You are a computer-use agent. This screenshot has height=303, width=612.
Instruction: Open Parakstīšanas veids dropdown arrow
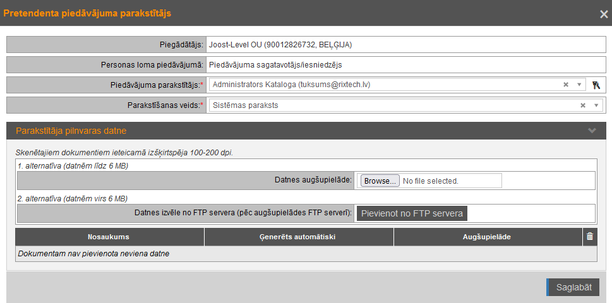(596, 105)
